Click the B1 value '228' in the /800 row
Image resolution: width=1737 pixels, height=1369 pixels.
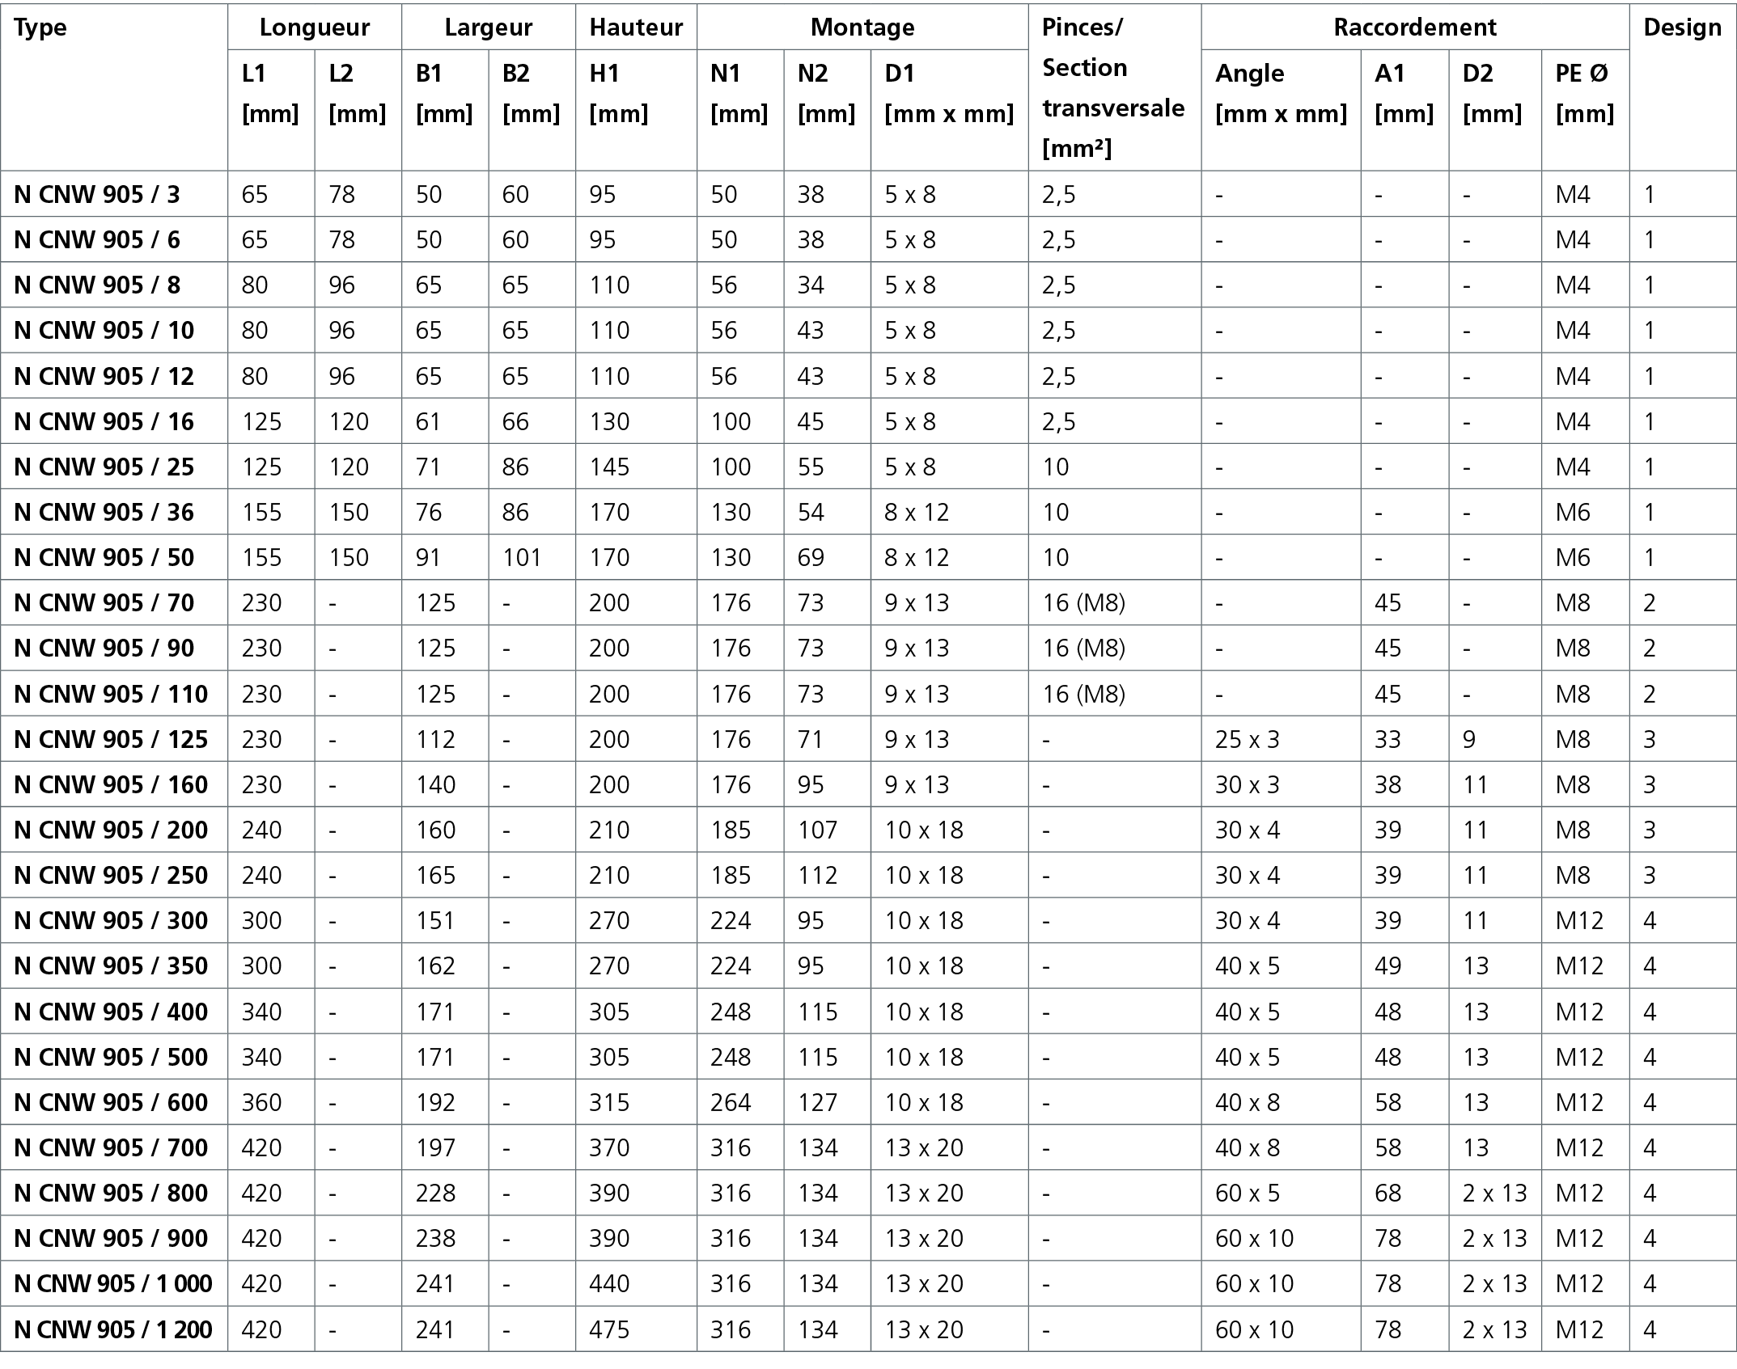pos(436,1193)
